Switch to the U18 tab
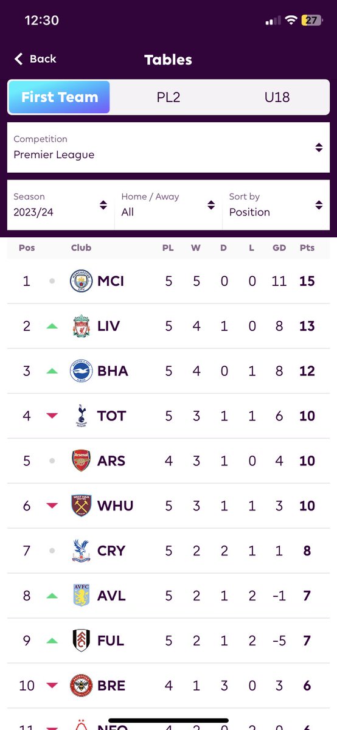Viewport: 337px width, 730px height. tap(277, 97)
